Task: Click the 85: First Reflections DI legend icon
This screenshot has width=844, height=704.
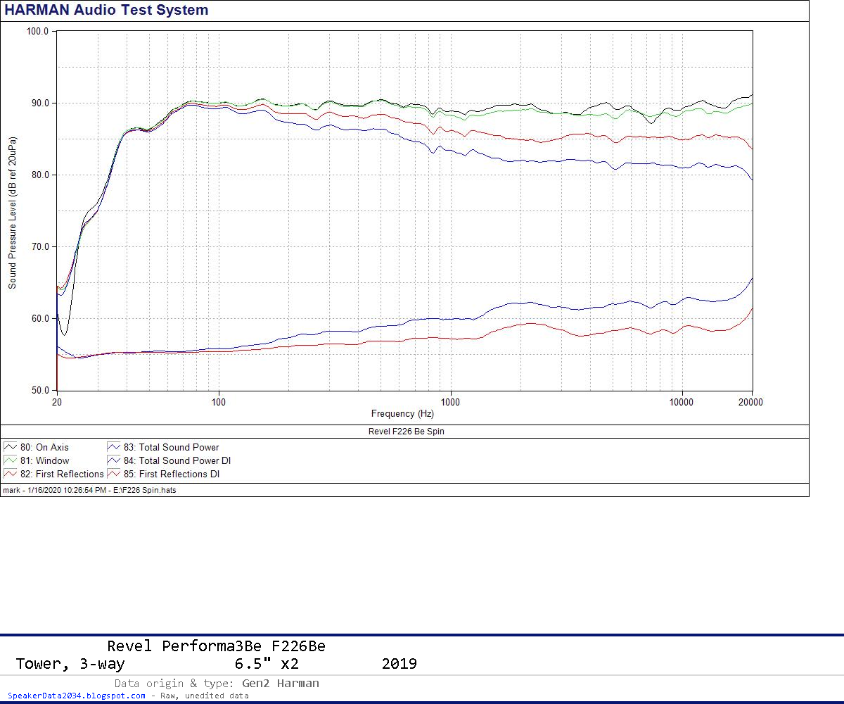Action: 113,474
